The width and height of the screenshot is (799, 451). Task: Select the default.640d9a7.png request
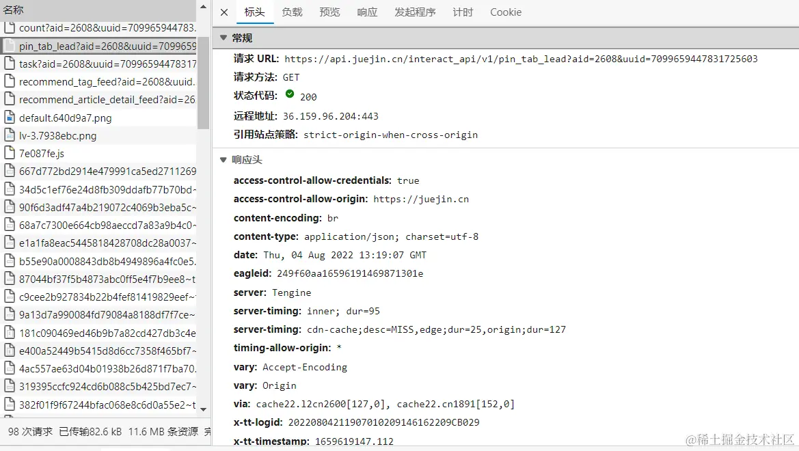pyautogui.click(x=98, y=118)
